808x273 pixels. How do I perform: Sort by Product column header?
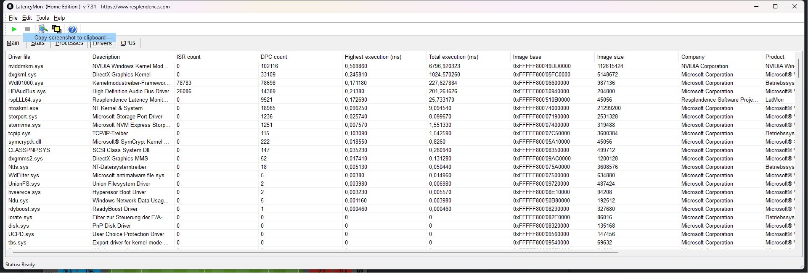click(x=779, y=57)
